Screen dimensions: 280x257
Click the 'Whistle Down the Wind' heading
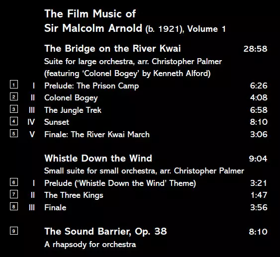click(98, 158)
